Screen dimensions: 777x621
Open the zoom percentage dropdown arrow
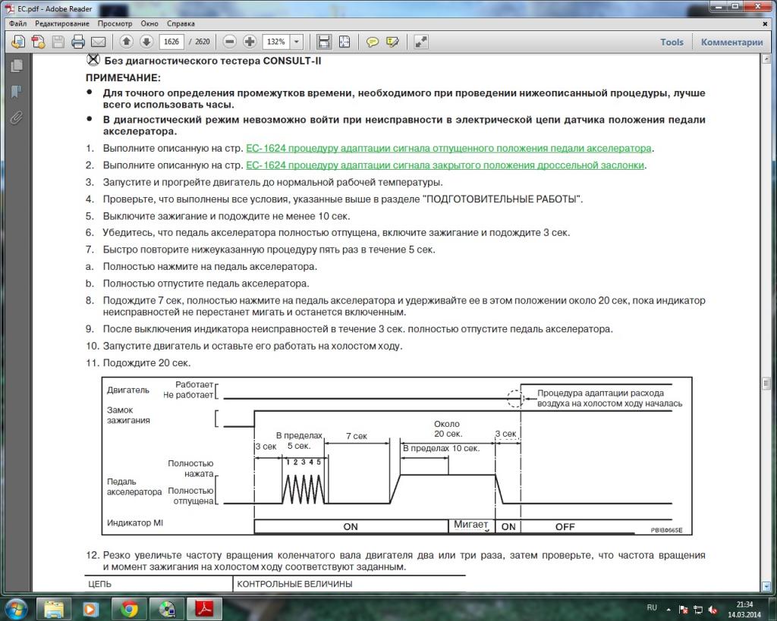296,42
